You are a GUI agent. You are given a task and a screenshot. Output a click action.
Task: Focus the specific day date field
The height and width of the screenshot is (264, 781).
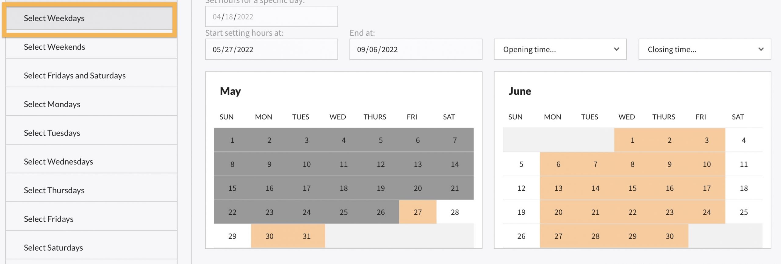(271, 17)
